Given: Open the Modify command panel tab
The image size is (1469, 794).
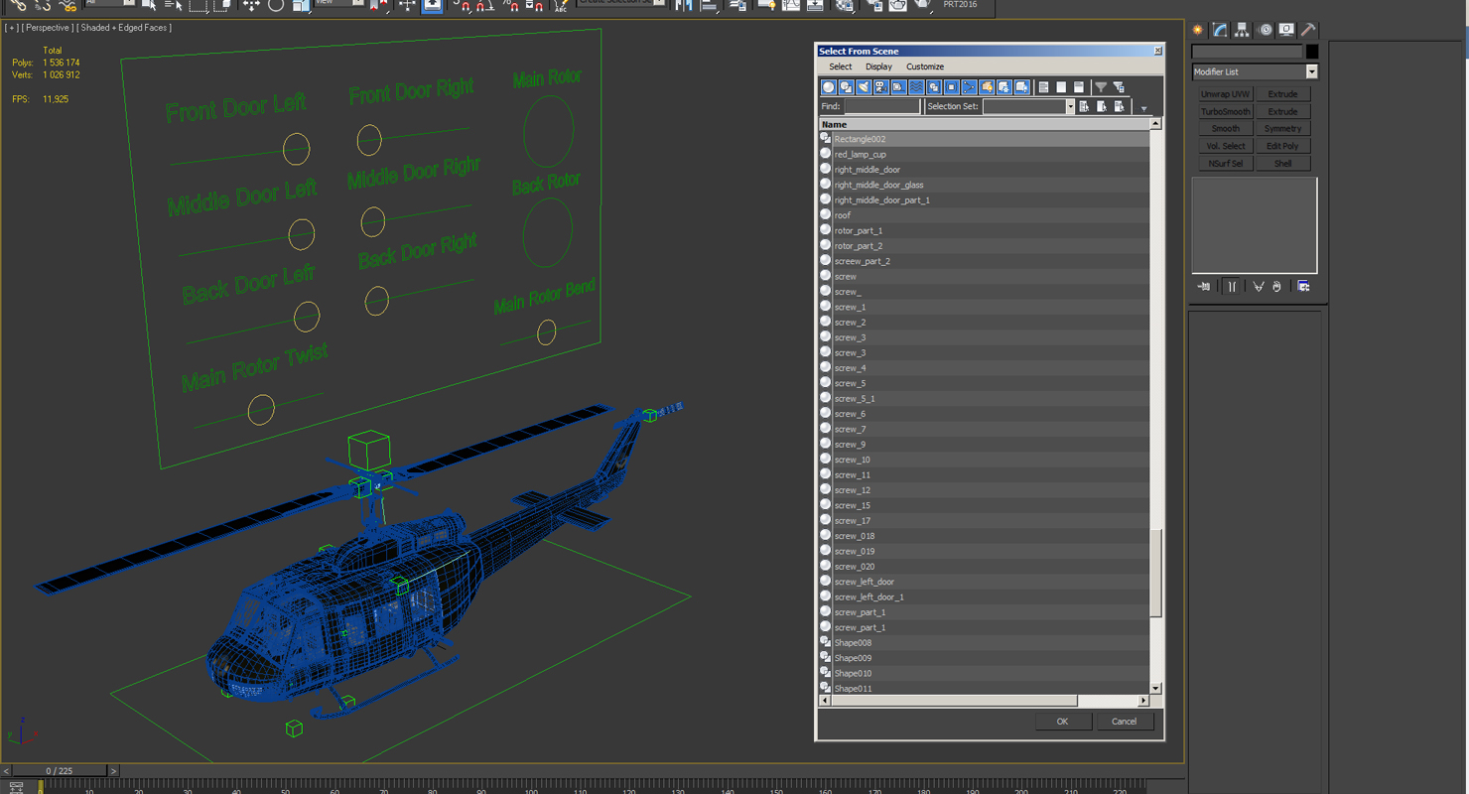Looking at the screenshot, I should tap(1220, 30).
